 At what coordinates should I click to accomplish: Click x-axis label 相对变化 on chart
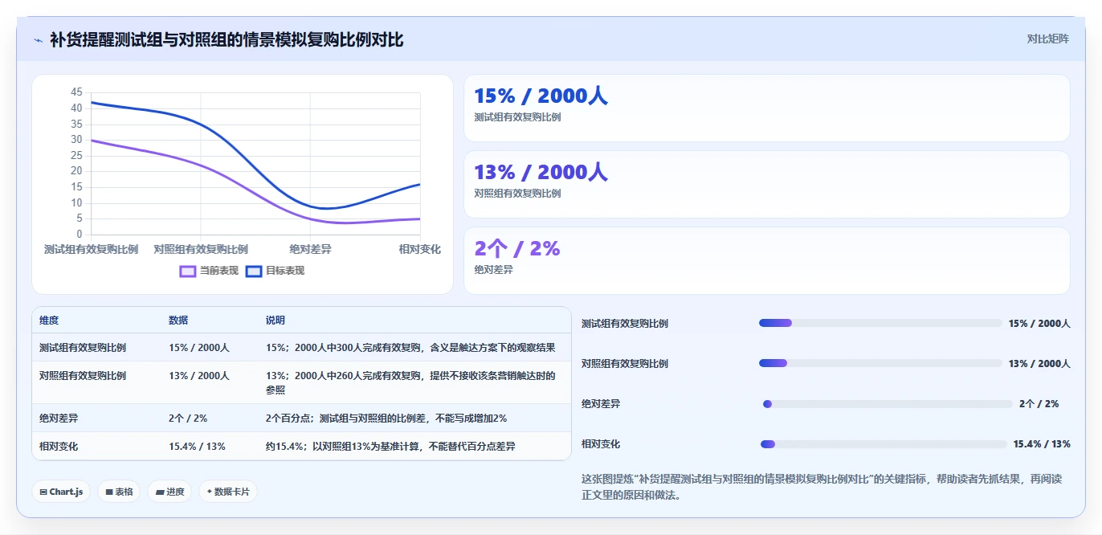(x=420, y=249)
